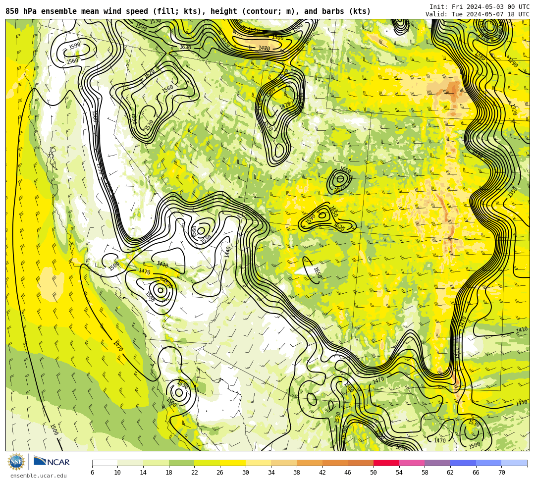The height and width of the screenshot is (482, 535).
Task: Pick the palest blue swatch above 70 kts
Action: pyautogui.click(x=514, y=463)
